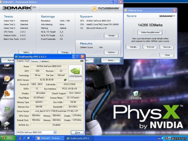Screen dimensions: 188x141
Task: Click the Windows Start button
Action: click(8, 138)
